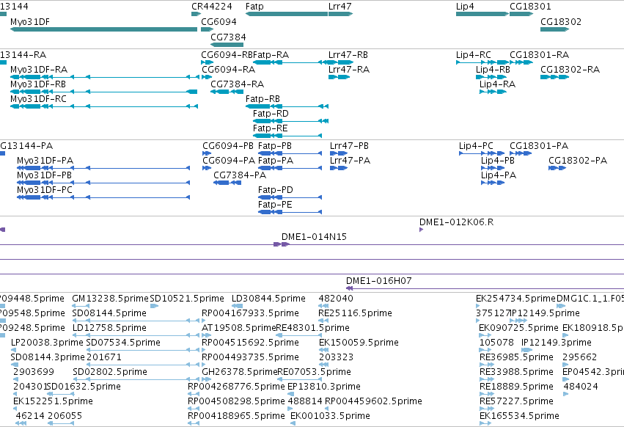Select the Myo31DF-RC transcript label
The image size is (624, 427).
38,99
